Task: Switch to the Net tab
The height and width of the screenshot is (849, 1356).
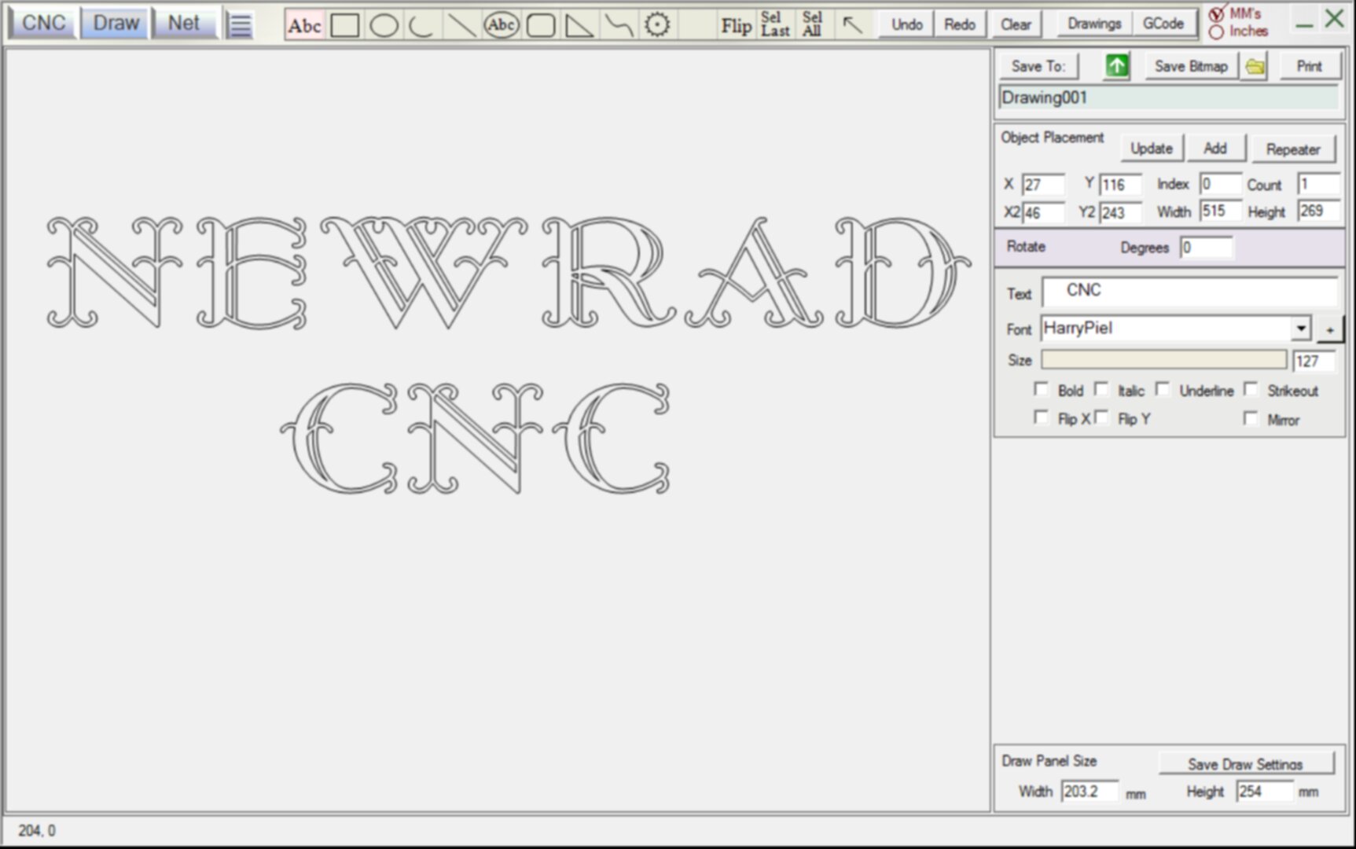Action: [184, 24]
